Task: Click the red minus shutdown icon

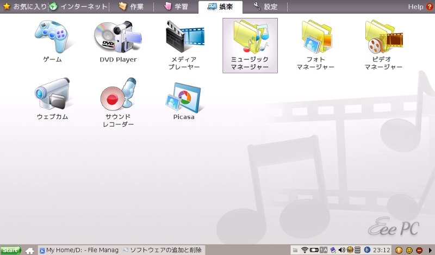Action: pos(419,250)
